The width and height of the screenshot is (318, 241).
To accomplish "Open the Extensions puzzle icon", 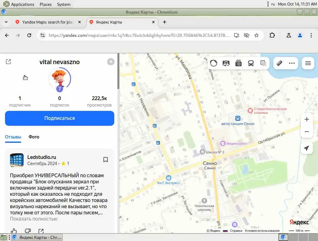I will [272, 35].
